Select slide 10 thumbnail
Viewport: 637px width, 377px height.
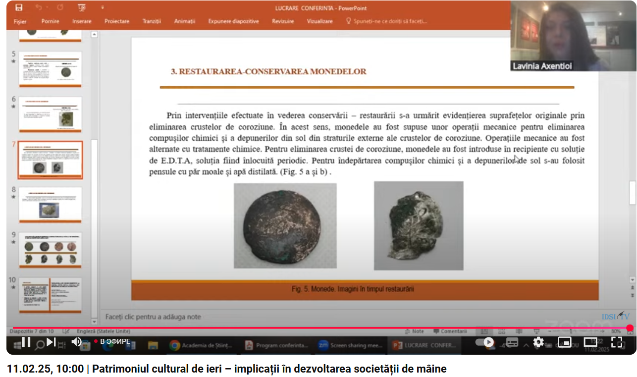pos(50,295)
